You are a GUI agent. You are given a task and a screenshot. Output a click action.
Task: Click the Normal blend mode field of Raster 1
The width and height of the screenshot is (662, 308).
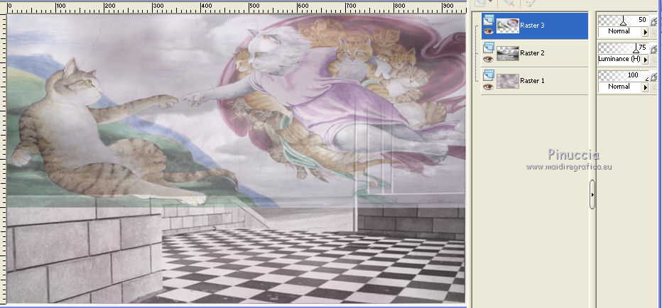point(620,87)
